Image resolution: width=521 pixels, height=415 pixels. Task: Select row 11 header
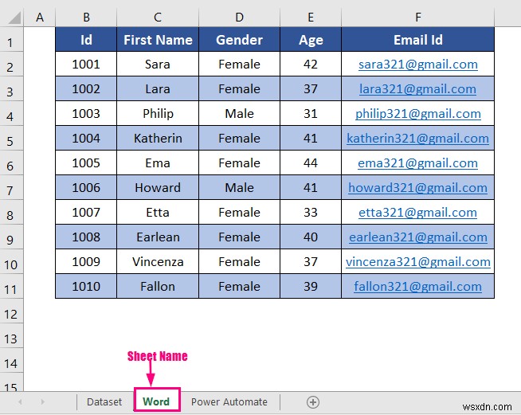tap(11, 287)
